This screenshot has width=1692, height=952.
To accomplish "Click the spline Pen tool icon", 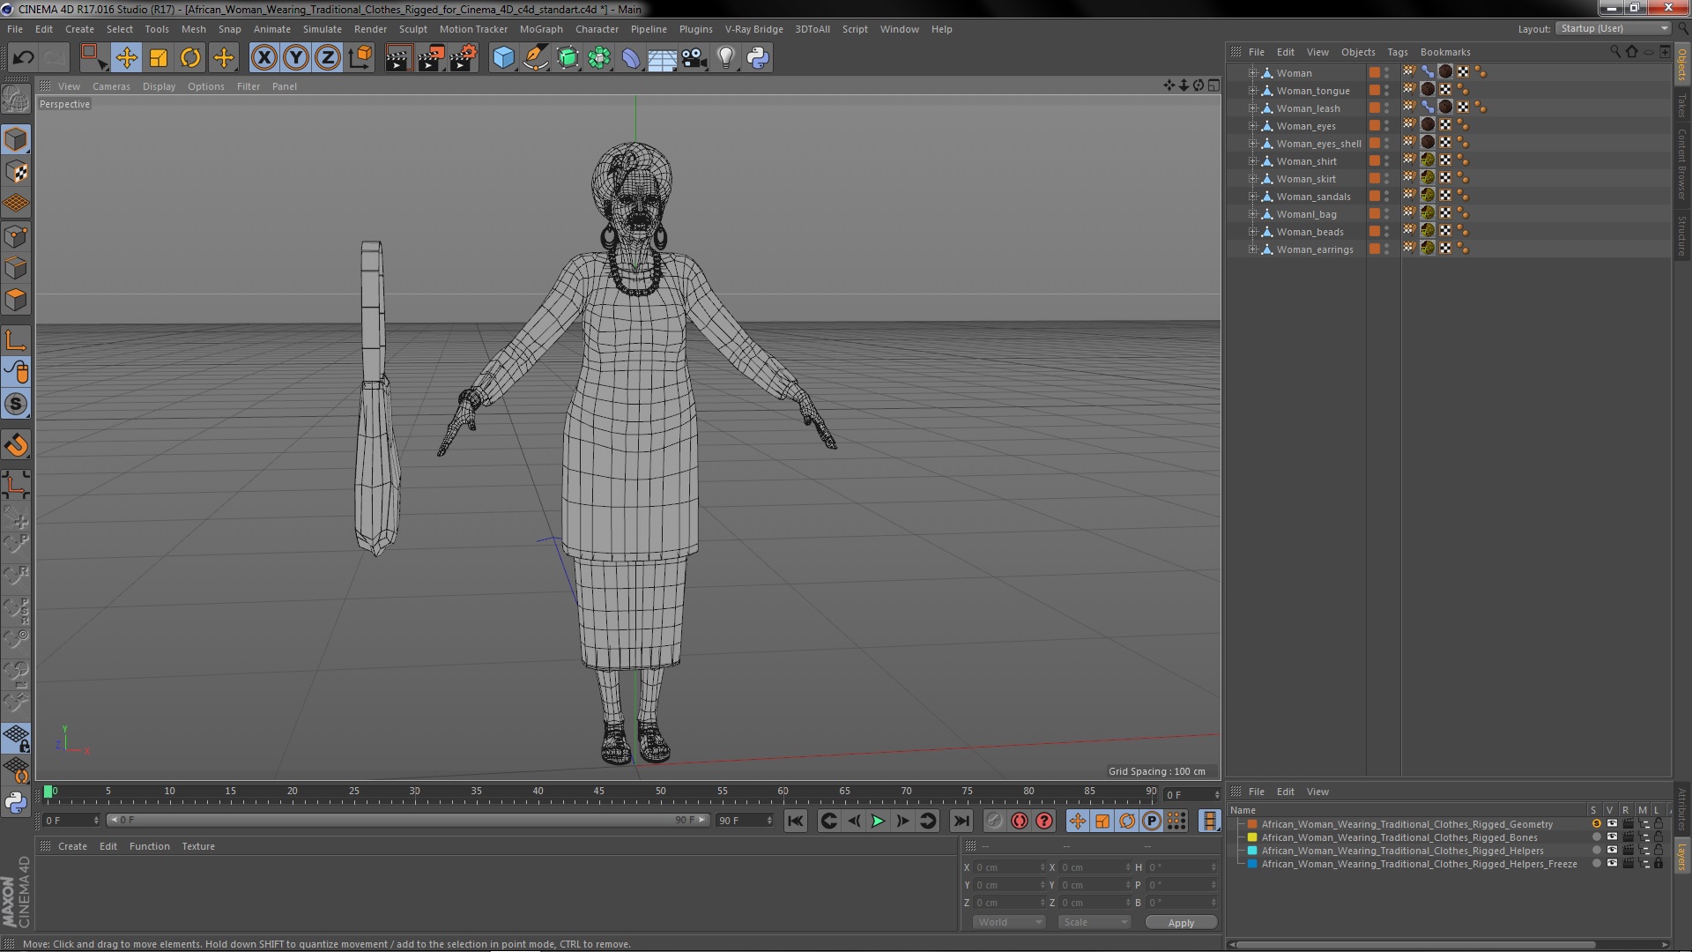I will [x=535, y=58].
